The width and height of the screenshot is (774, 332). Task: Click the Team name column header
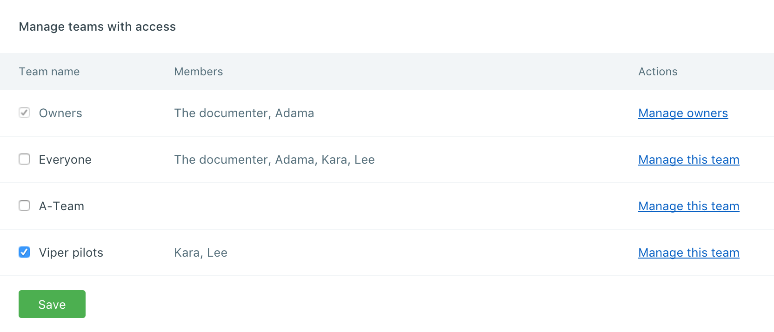[49, 72]
